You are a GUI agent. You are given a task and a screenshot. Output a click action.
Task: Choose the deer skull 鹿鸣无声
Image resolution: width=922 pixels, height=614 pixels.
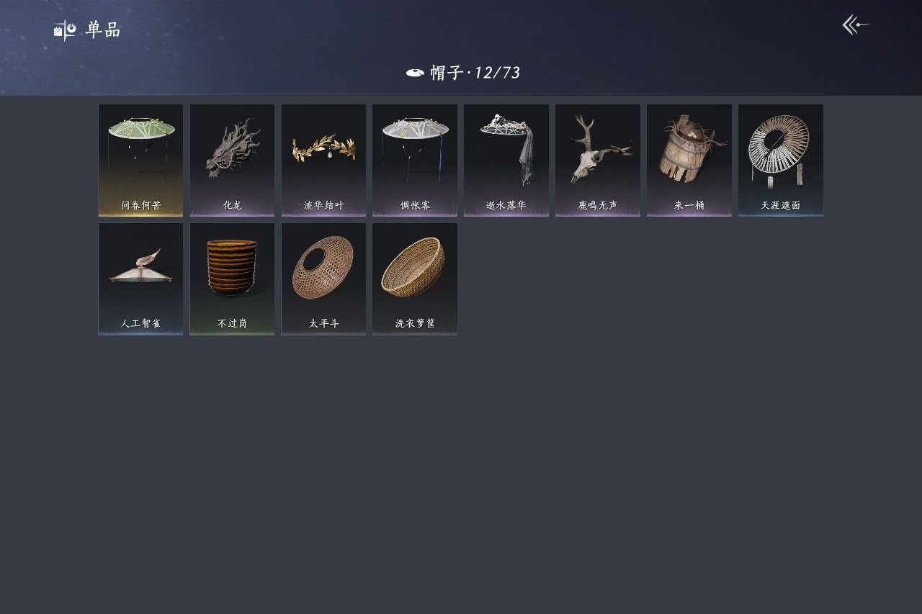598,160
